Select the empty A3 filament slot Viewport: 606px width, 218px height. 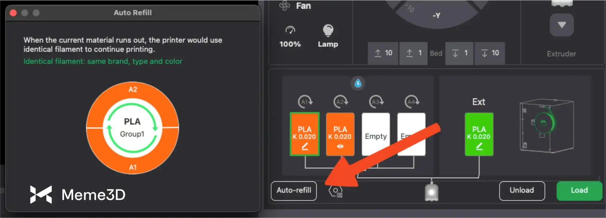click(x=376, y=135)
